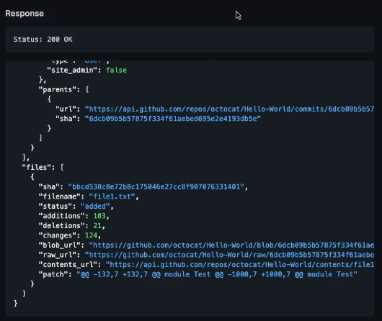Click the "Response" heading
Image resolution: width=382 pixels, height=321 pixels.
coord(25,14)
